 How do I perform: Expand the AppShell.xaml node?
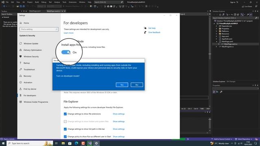tap(216, 39)
